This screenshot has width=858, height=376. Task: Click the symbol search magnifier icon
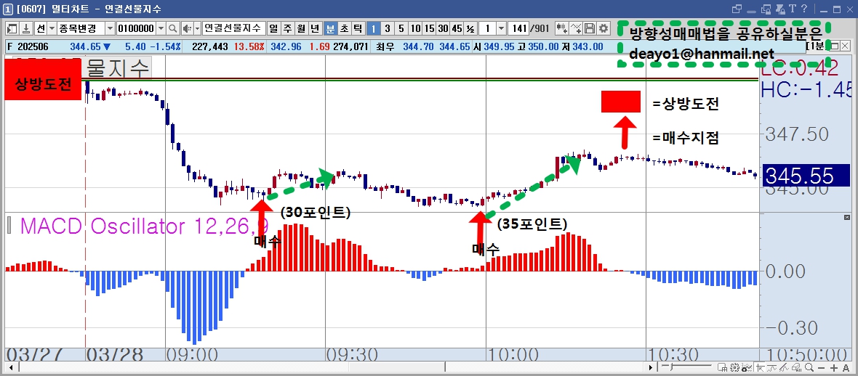[x=172, y=28]
